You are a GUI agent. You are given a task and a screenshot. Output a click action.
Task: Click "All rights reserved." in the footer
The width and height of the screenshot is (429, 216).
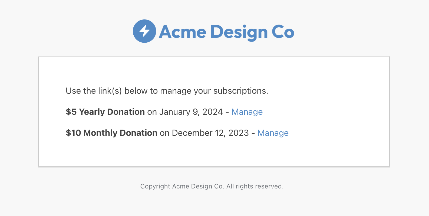pos(255,186)
